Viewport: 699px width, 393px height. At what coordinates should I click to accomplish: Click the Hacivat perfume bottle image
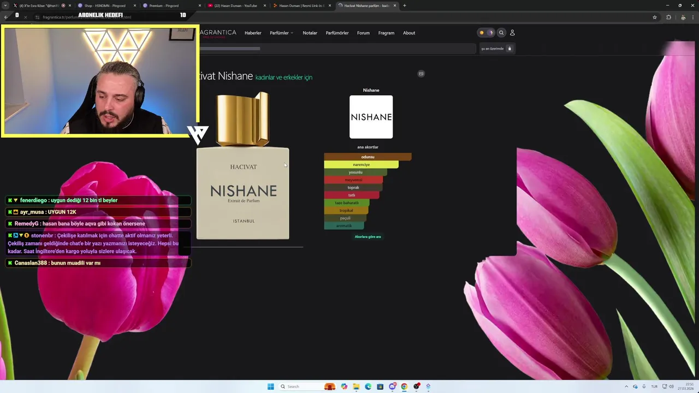pos(243,166)
